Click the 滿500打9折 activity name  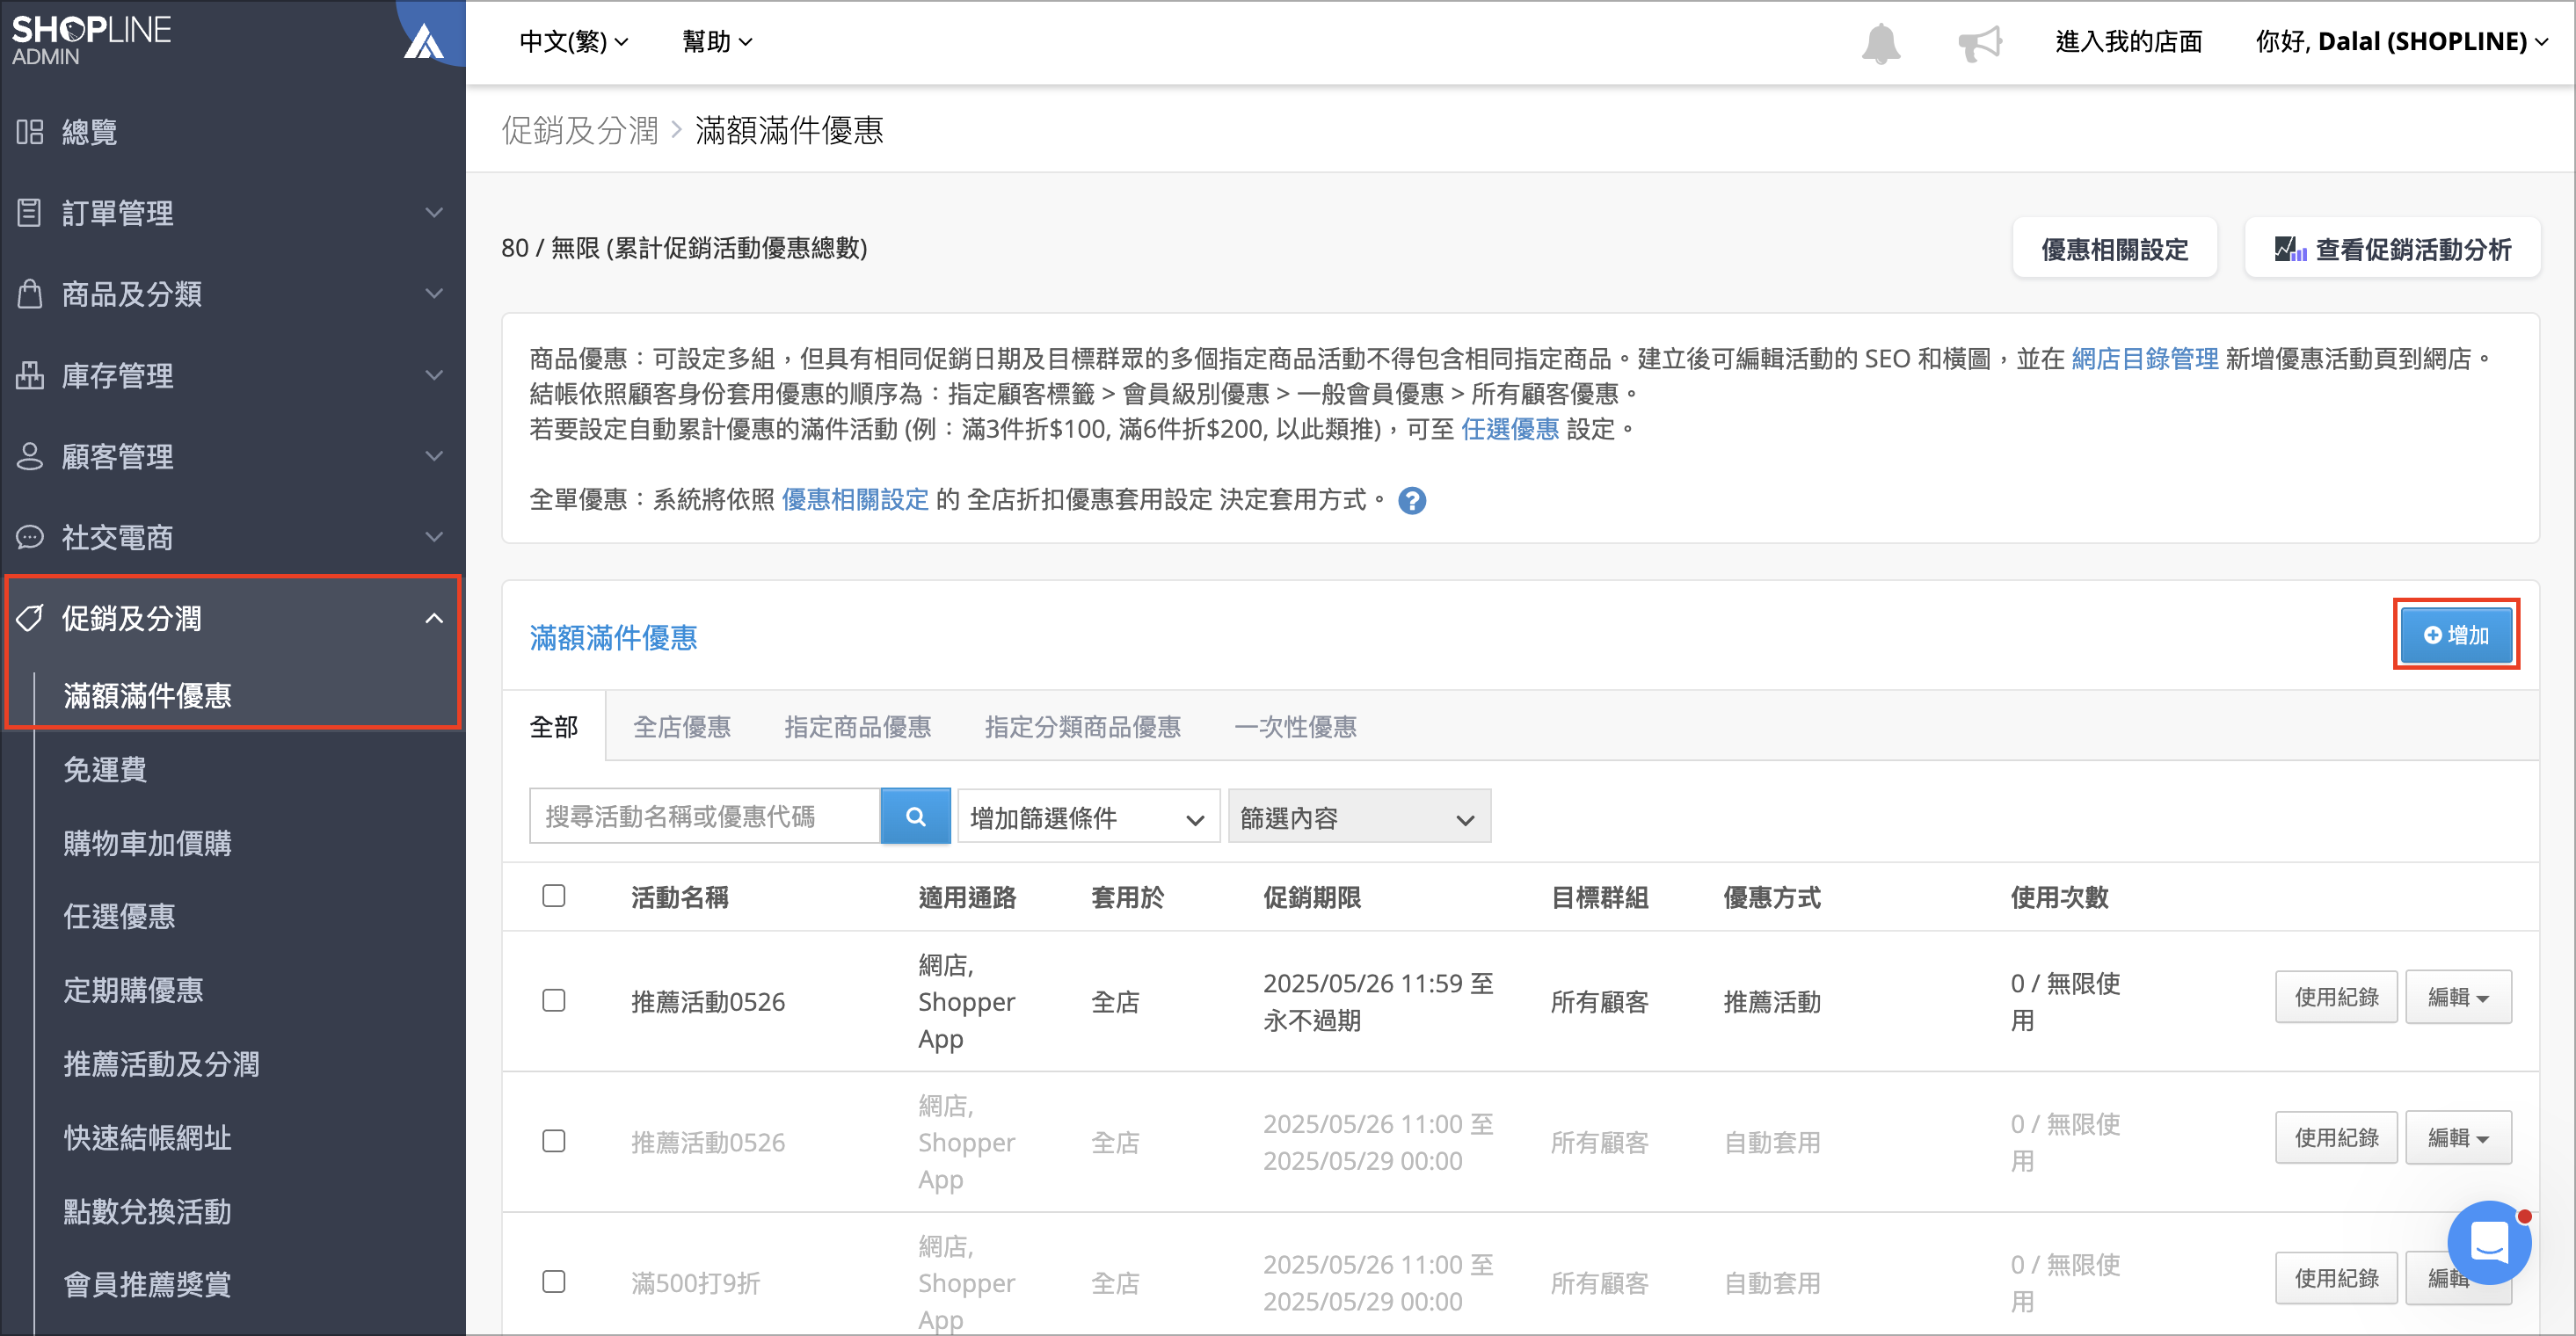(x=696, y=1283)
